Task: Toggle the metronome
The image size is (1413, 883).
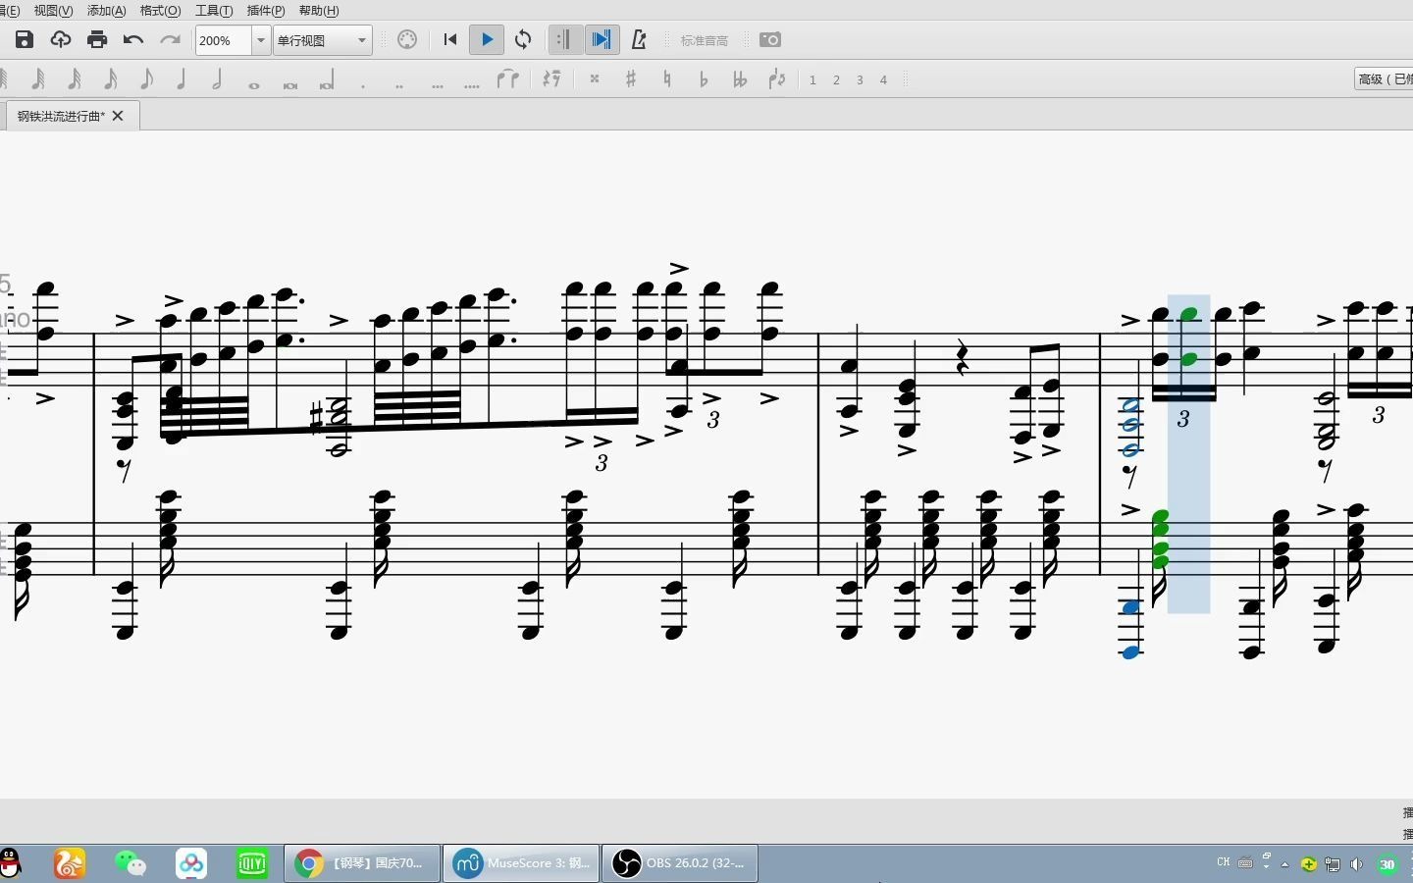Action: [x=639, y=40]
